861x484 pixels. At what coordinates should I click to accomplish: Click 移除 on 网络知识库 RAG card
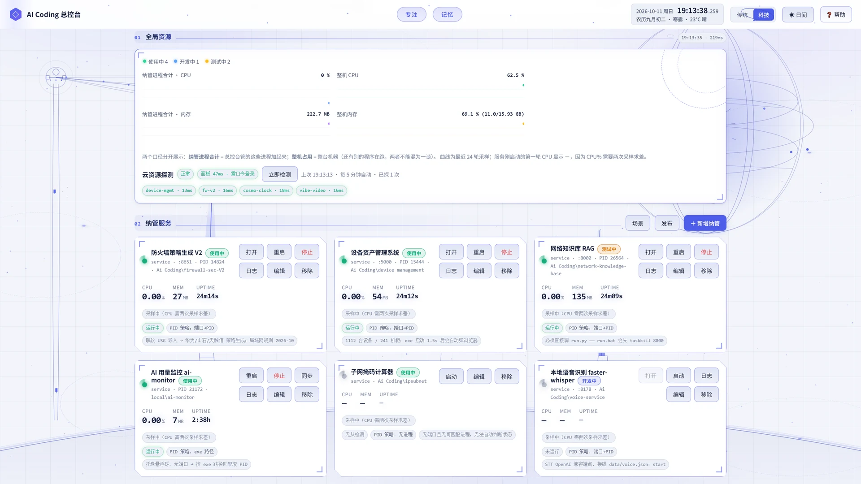706,271
